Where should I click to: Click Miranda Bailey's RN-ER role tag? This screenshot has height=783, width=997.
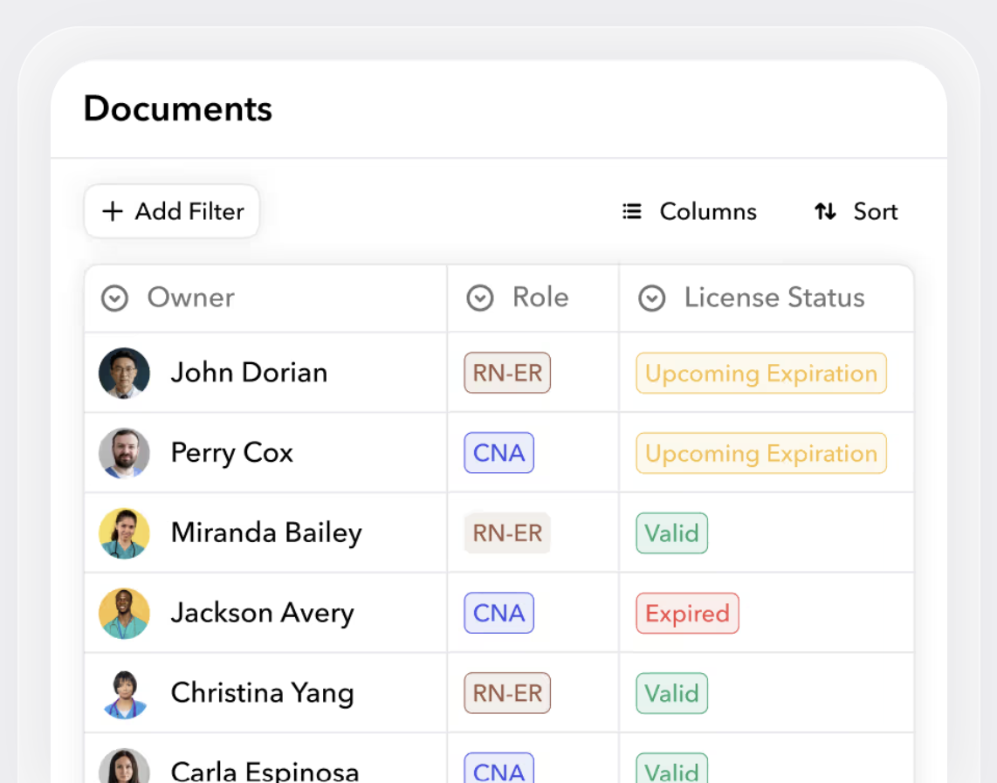click(507, 533)
